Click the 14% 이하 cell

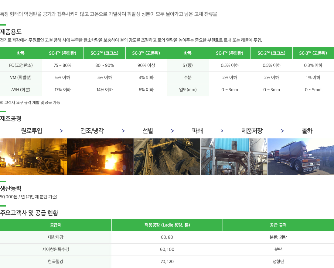click(104, 90)
